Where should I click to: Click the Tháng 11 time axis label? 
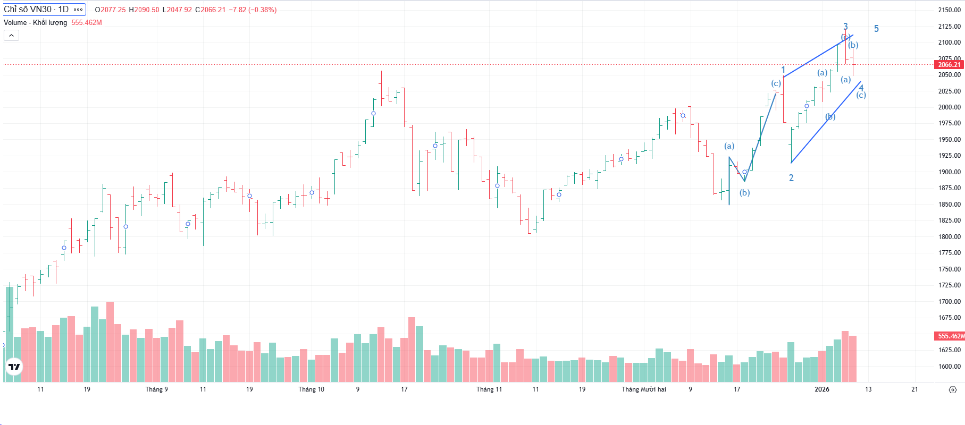pyautogui.click(x=489, y=389)
